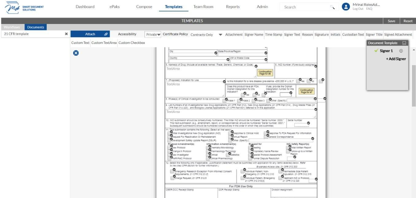The height and width of the screenshot is (198, 416).
Task: Toggle the Phase 1 checkbox
Action: [225, 101]
